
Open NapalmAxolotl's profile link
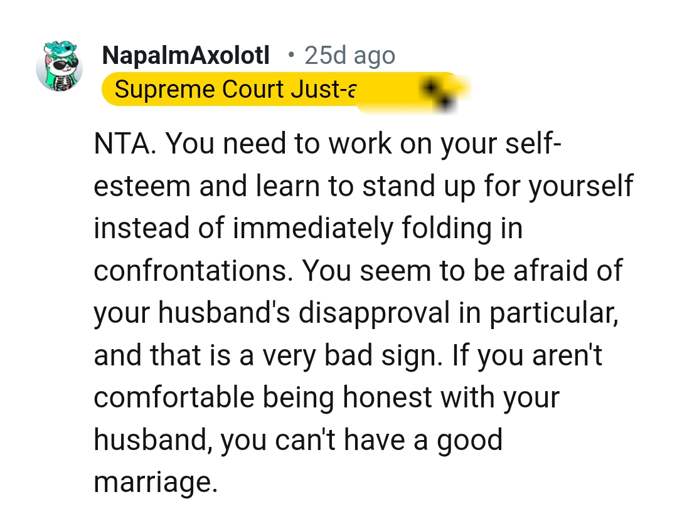pos(185,55)
